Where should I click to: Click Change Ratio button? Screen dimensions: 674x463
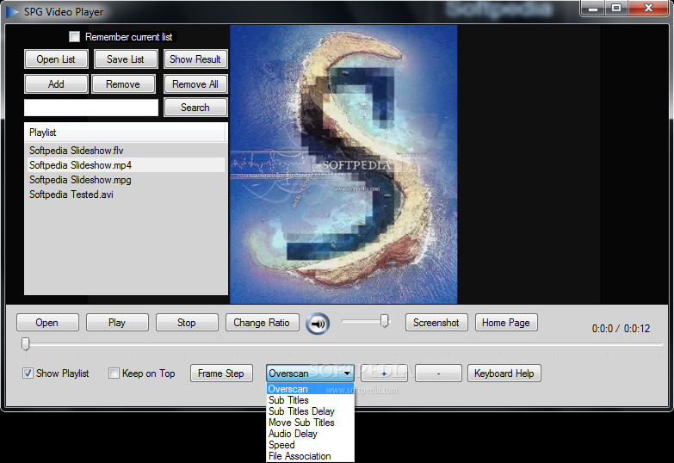pyautogui.click(x=263, y=323)
